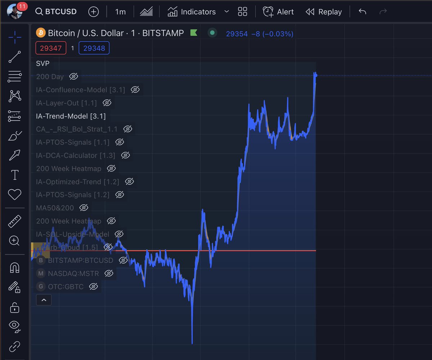
Task: Show BITSTAMP:BTCUSD comparison via eye icon
Action: tap(123, 260)
